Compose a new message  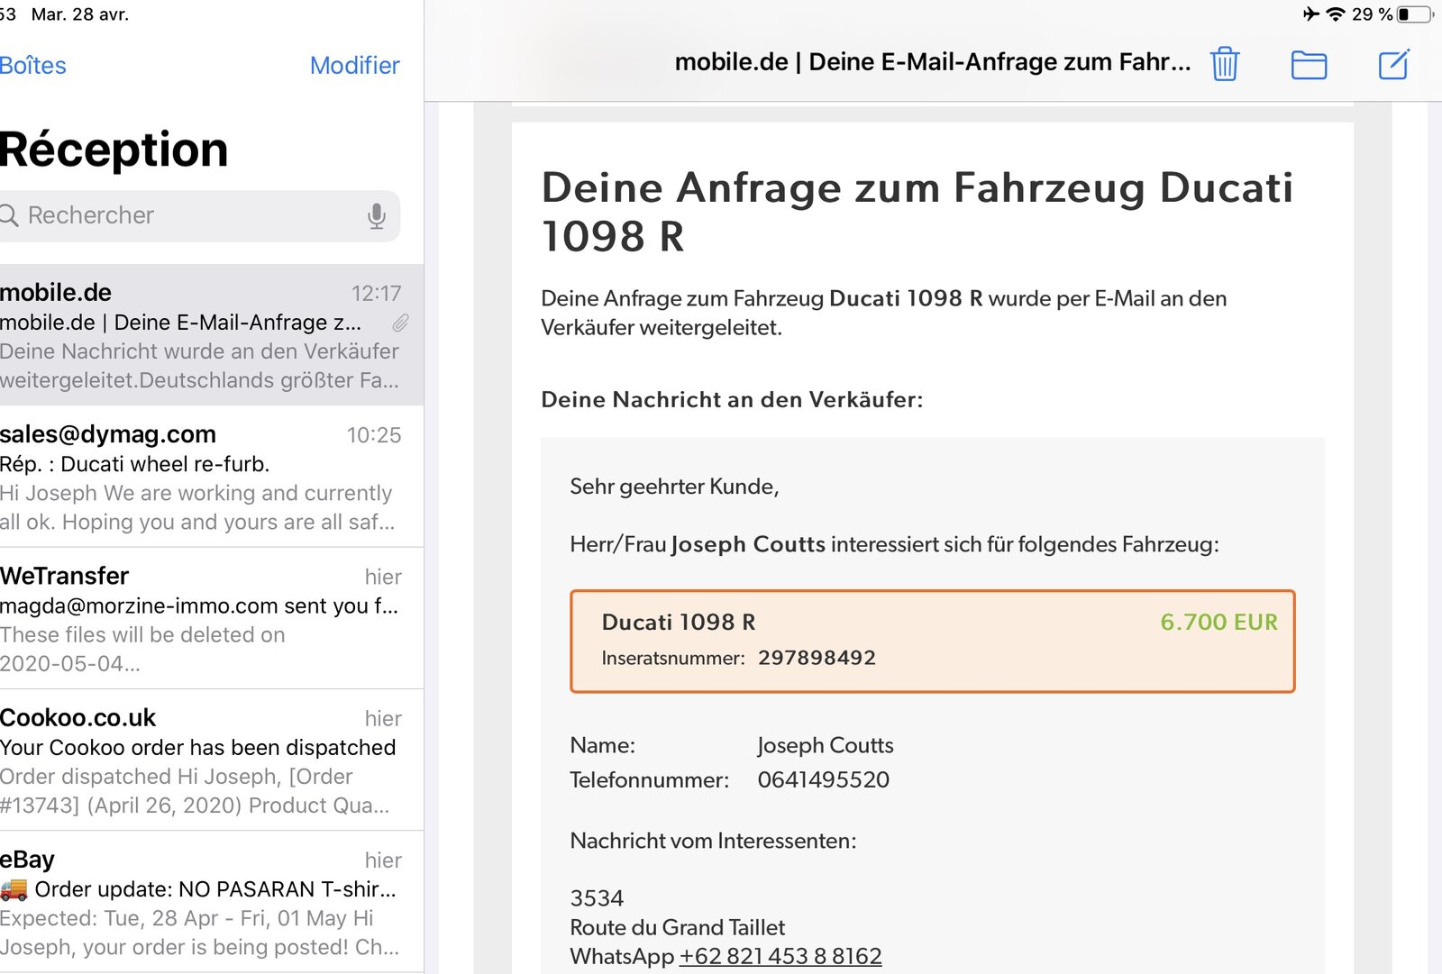tap(1393, 64)
